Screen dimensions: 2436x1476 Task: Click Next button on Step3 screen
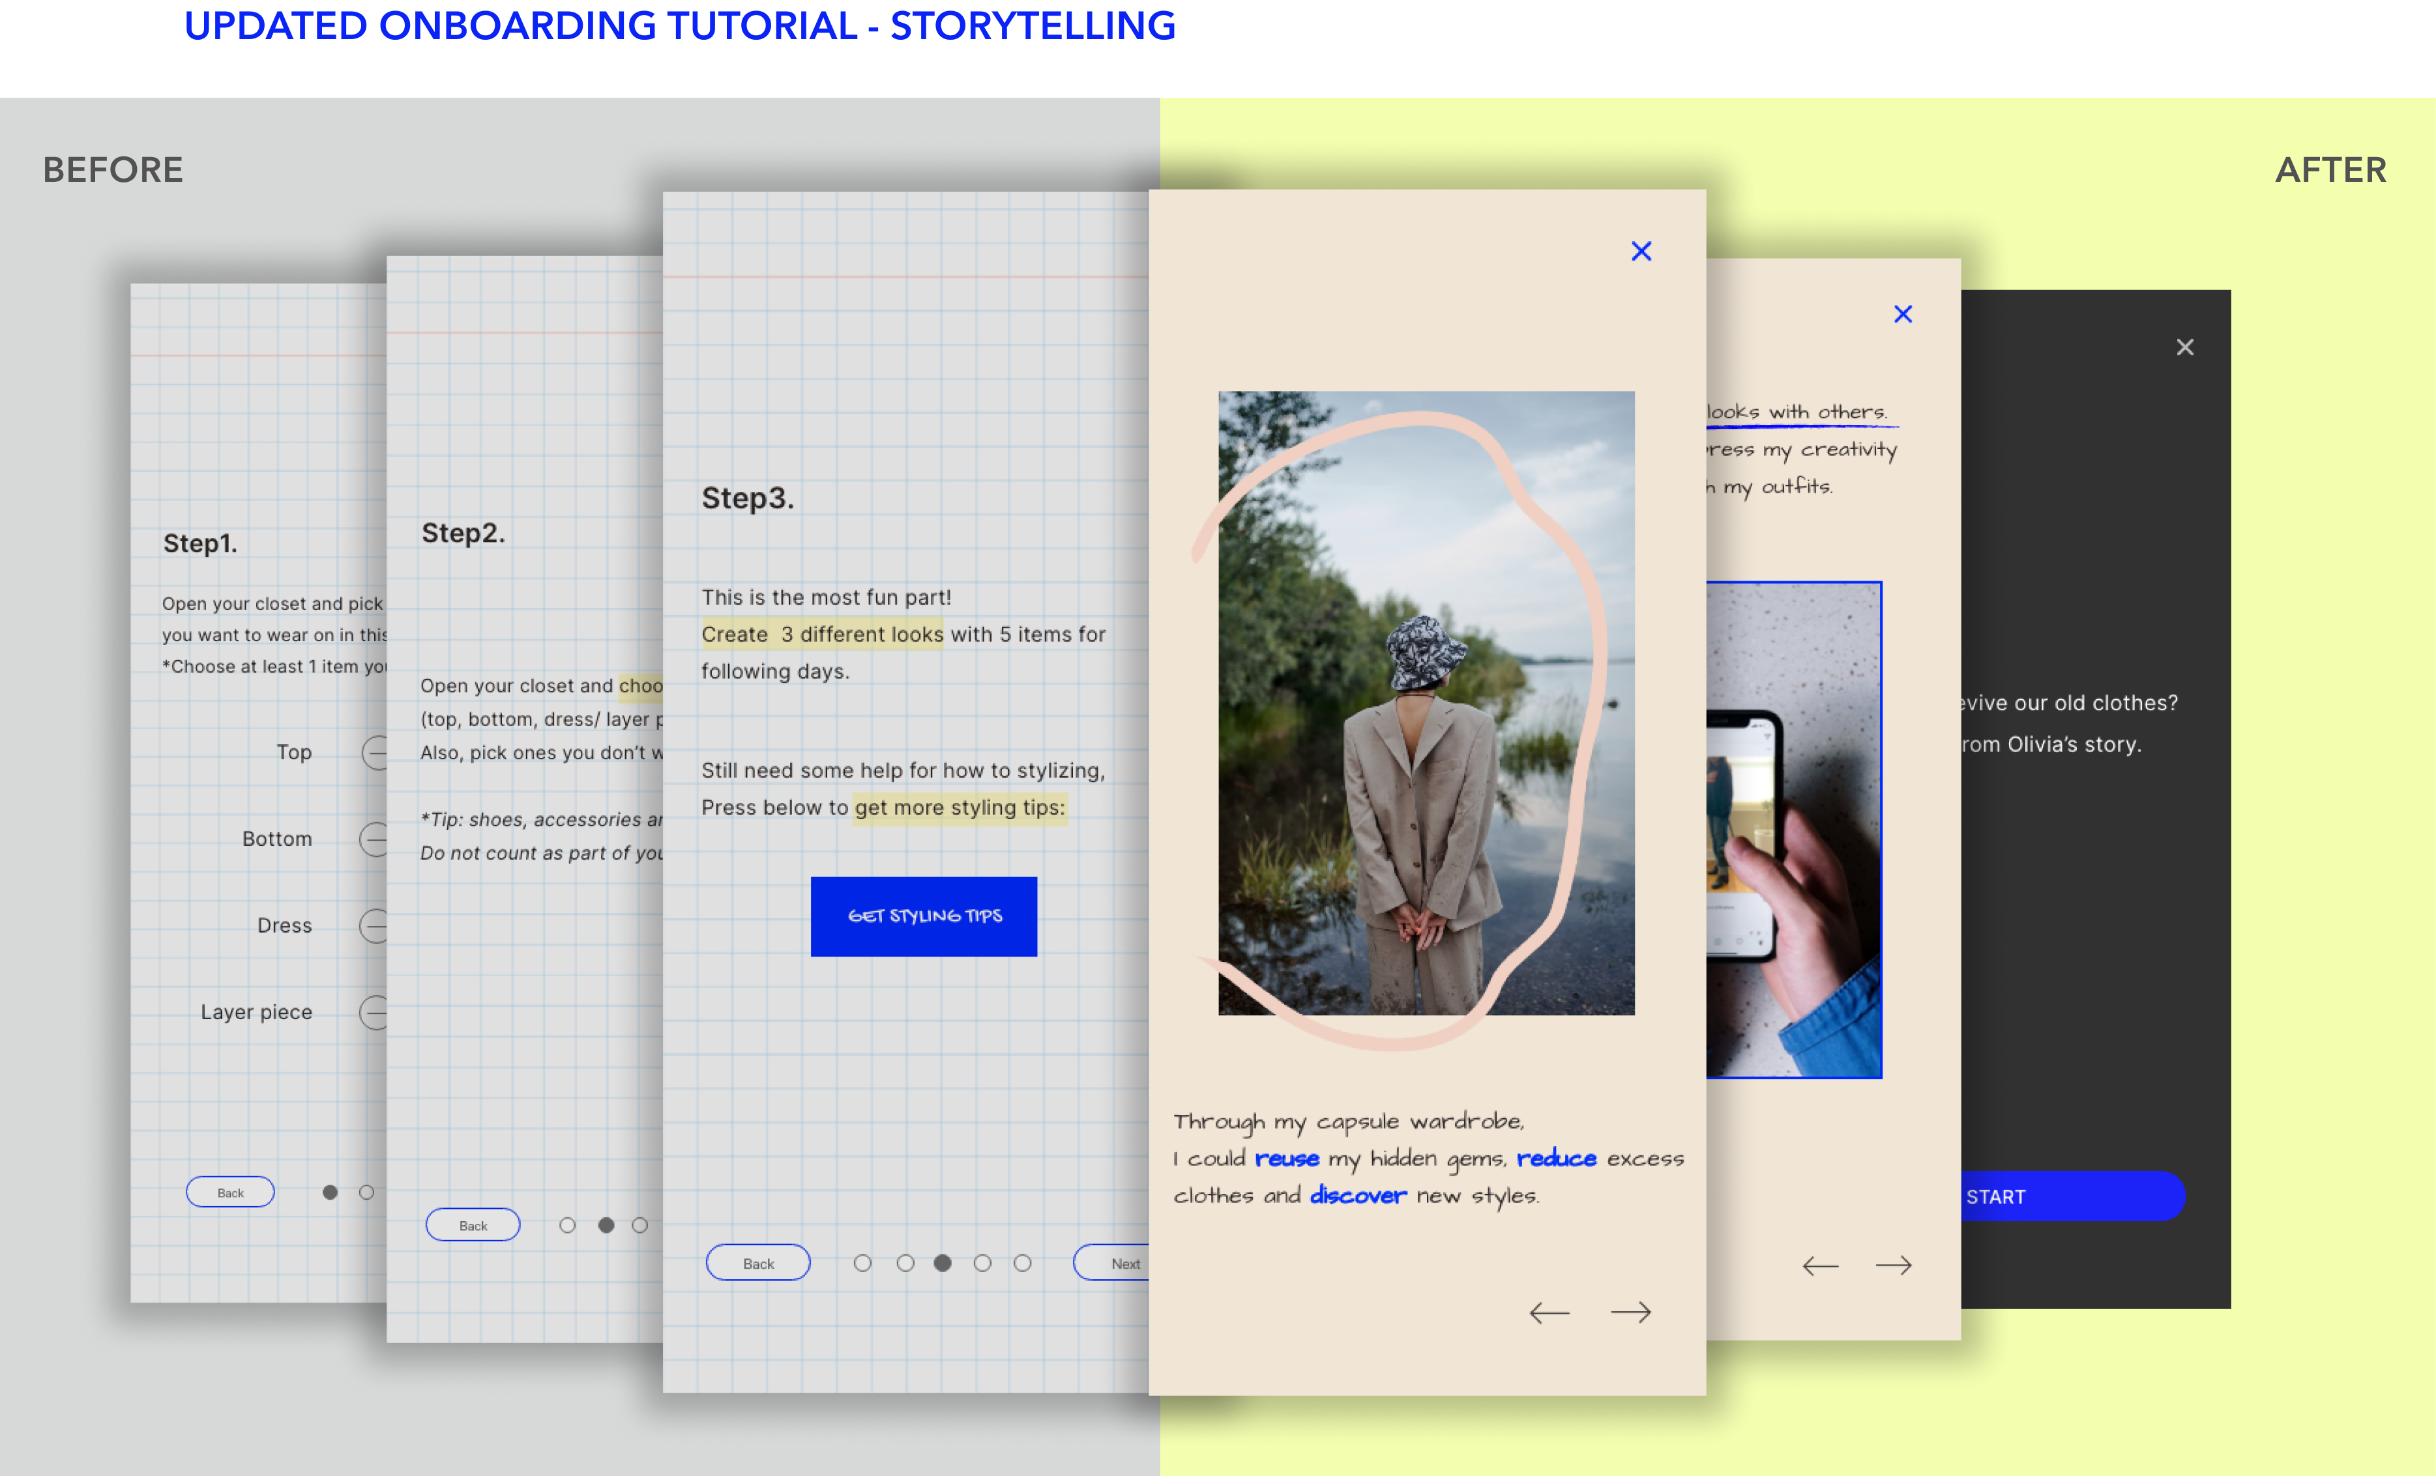tap(1117, 1264)
